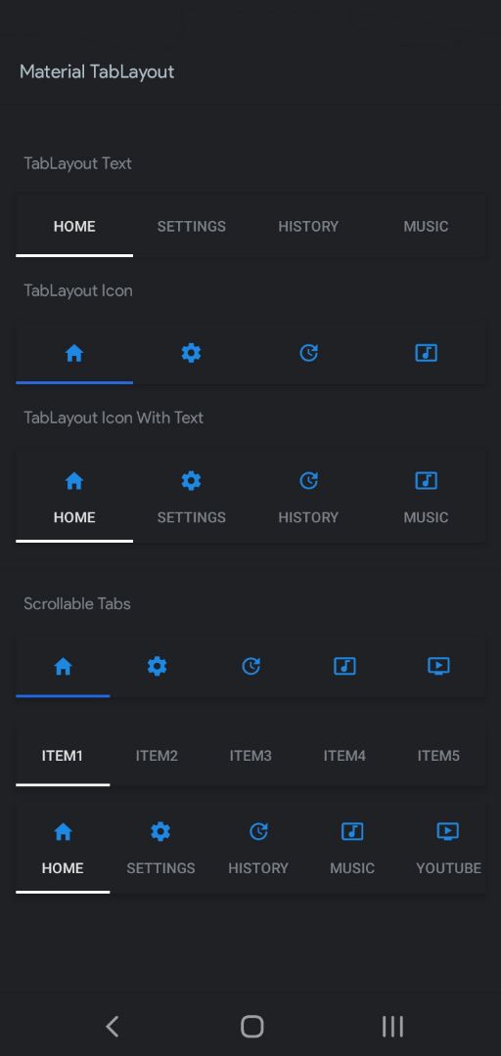Tap YouTube play icon in scrollable icon tabs
This screenshot has width=501, height=1056.
pos(438,667)
